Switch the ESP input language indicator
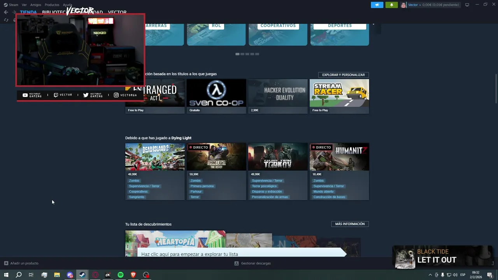 click(463, 275)
